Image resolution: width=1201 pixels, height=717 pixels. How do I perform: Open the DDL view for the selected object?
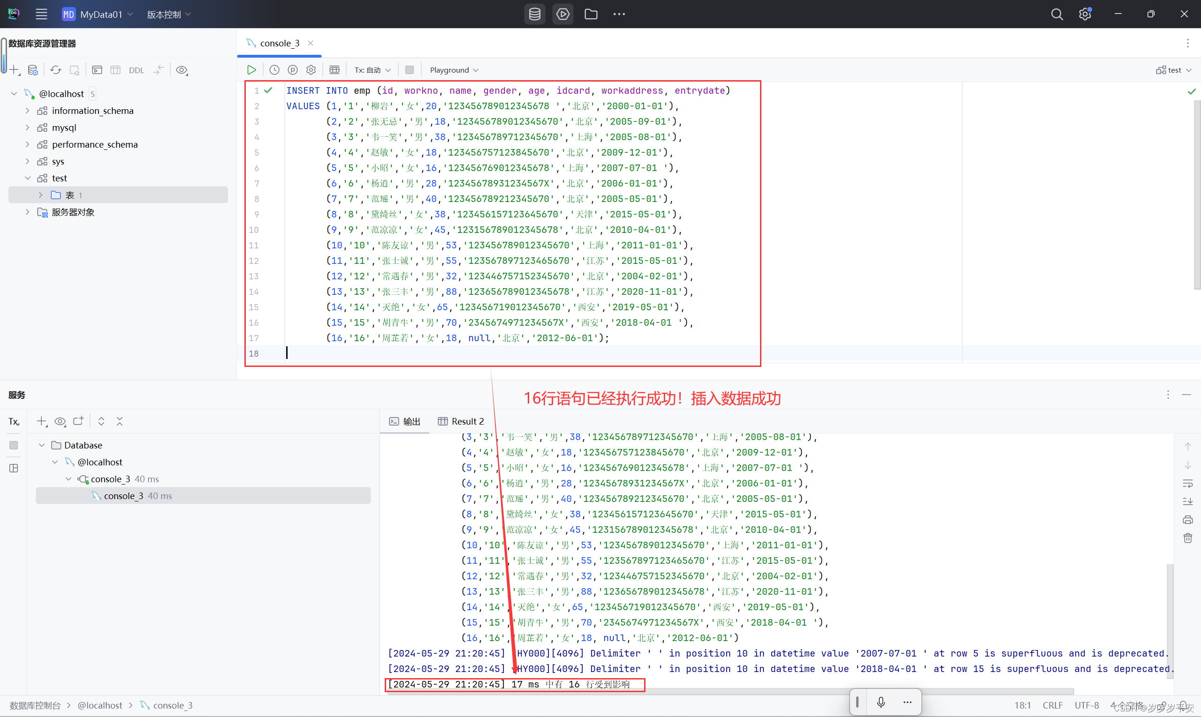point(137,70)
